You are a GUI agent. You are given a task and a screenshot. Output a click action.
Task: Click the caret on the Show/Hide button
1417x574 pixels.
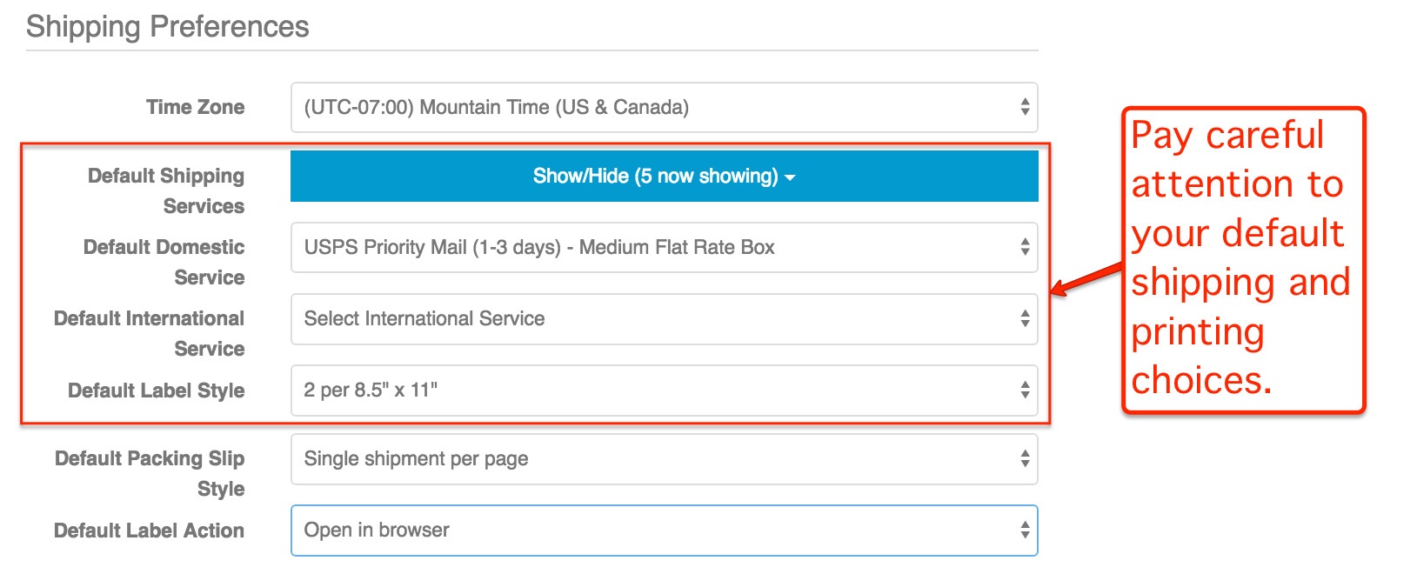coord(790,177)
